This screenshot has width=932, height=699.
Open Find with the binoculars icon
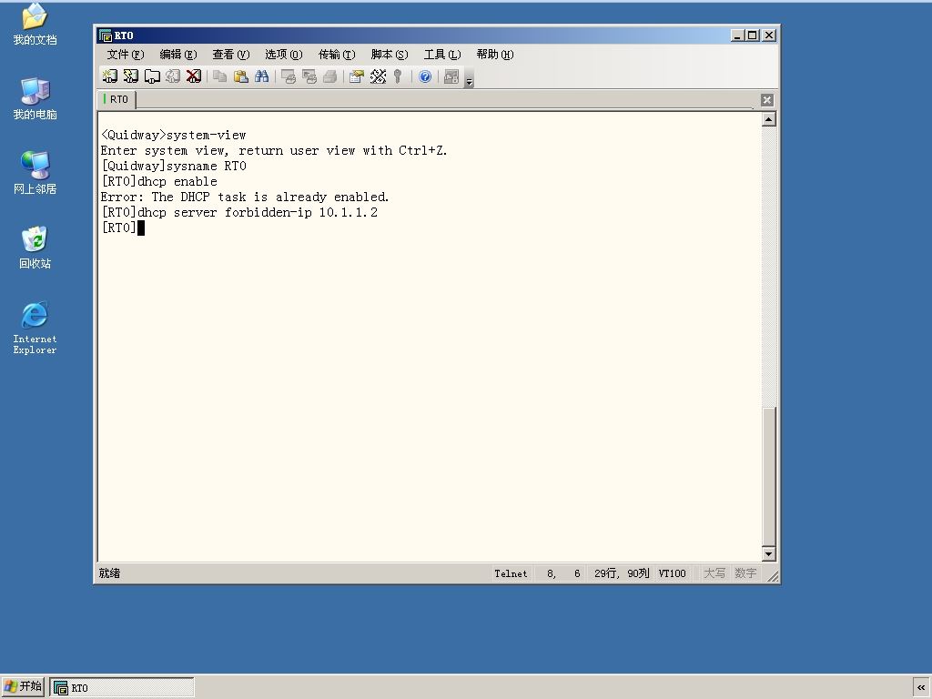point(261,76)
